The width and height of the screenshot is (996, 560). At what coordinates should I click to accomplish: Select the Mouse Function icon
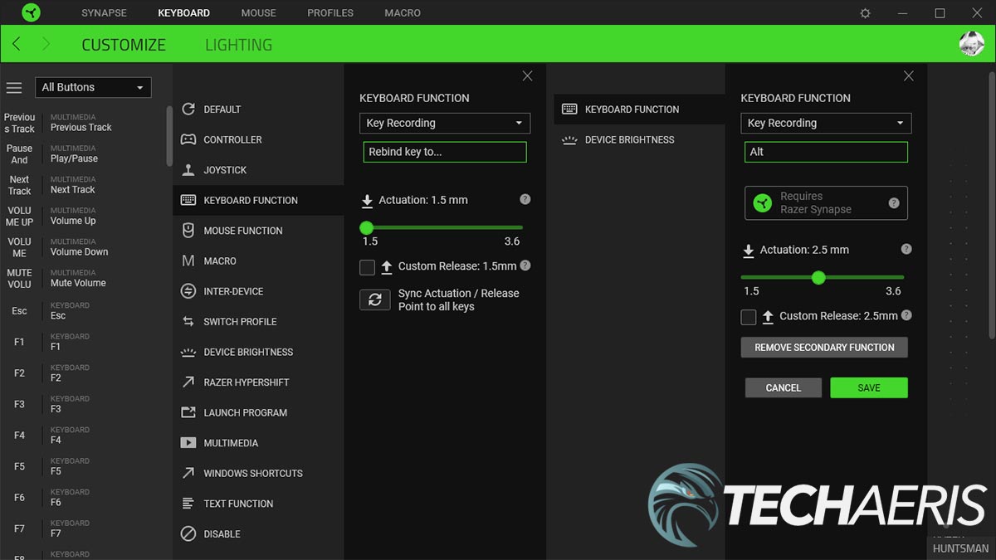click(188, 231)
